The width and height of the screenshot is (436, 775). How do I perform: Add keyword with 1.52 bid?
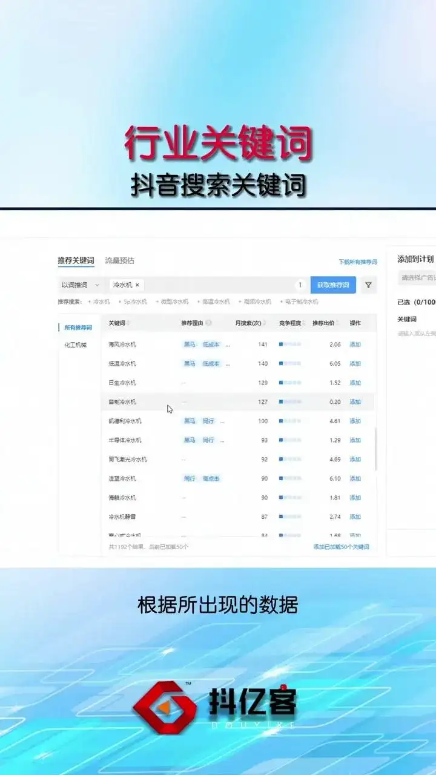(x=355, y=383)
